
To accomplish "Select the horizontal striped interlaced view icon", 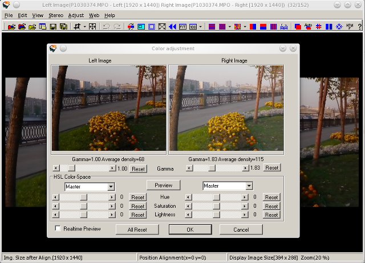I will 212,27.
